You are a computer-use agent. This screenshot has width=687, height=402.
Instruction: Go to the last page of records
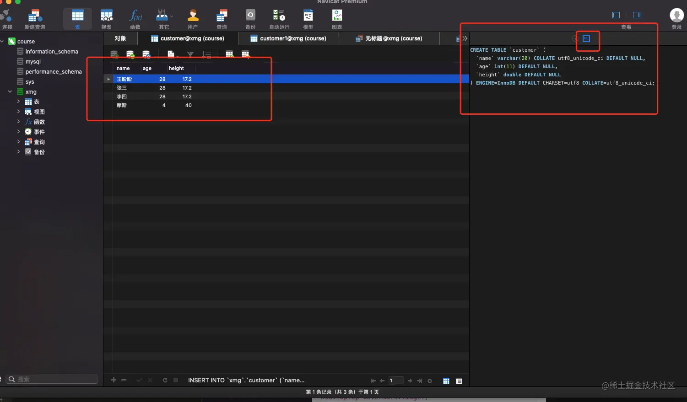point(419,381)
